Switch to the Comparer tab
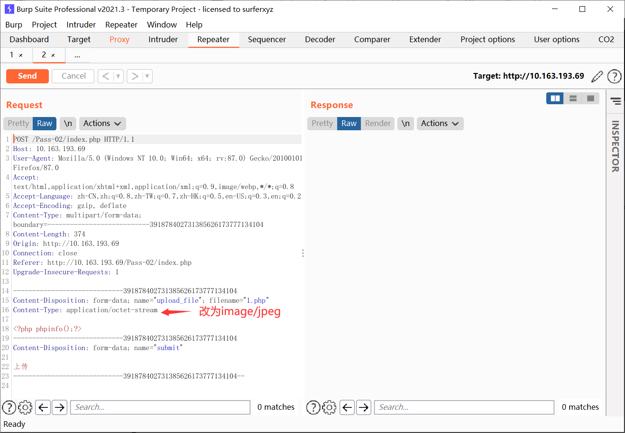The height and width of the screenshot is (433, 625). (x=372, y=39)
